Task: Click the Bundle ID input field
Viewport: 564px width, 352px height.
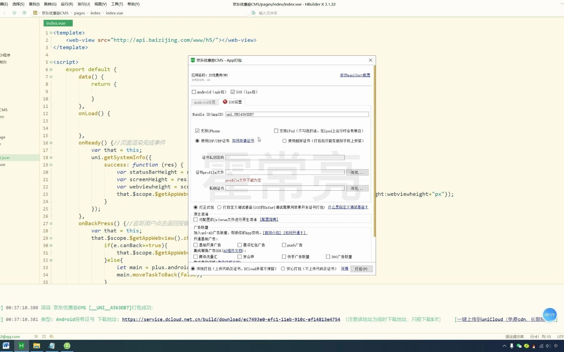Action: tap(297, 114)
